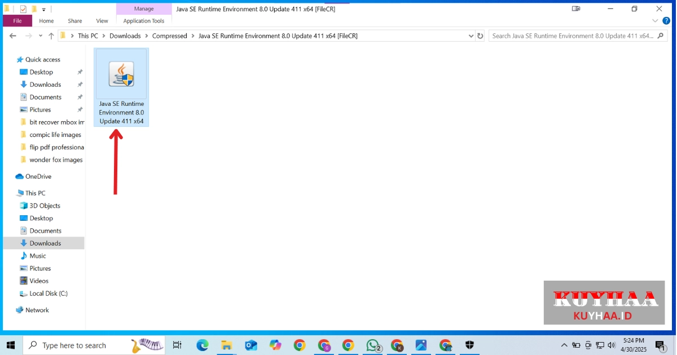
Task: Refresh the current folder view
Action: [480, 35]
